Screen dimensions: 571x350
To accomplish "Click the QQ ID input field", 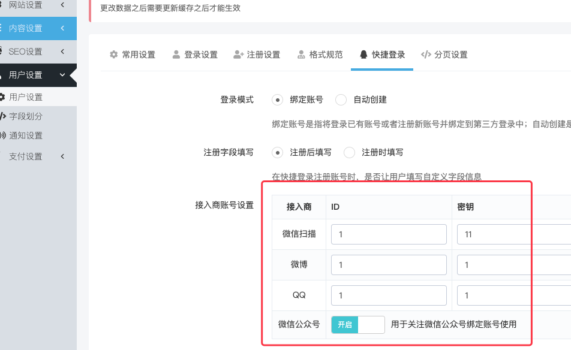I will click(x=389, y=295).
